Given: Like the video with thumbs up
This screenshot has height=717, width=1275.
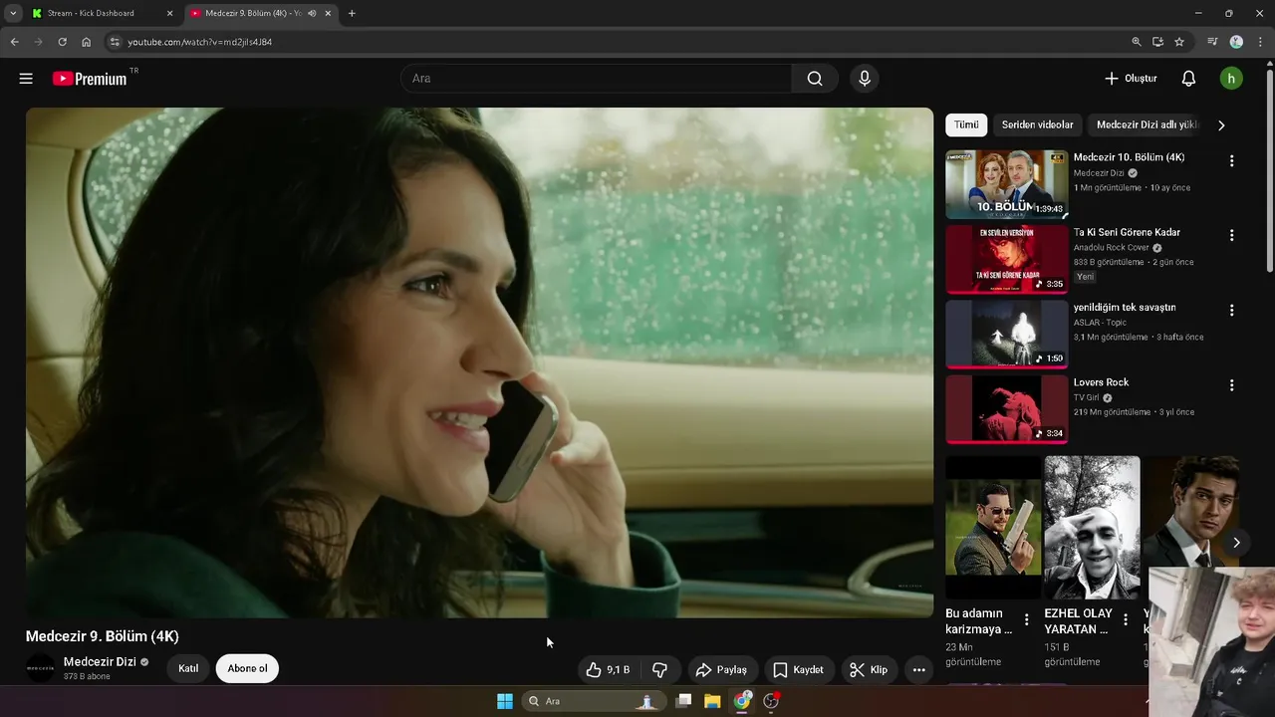Looking at the screenshot, I should (x=608, y=669).
